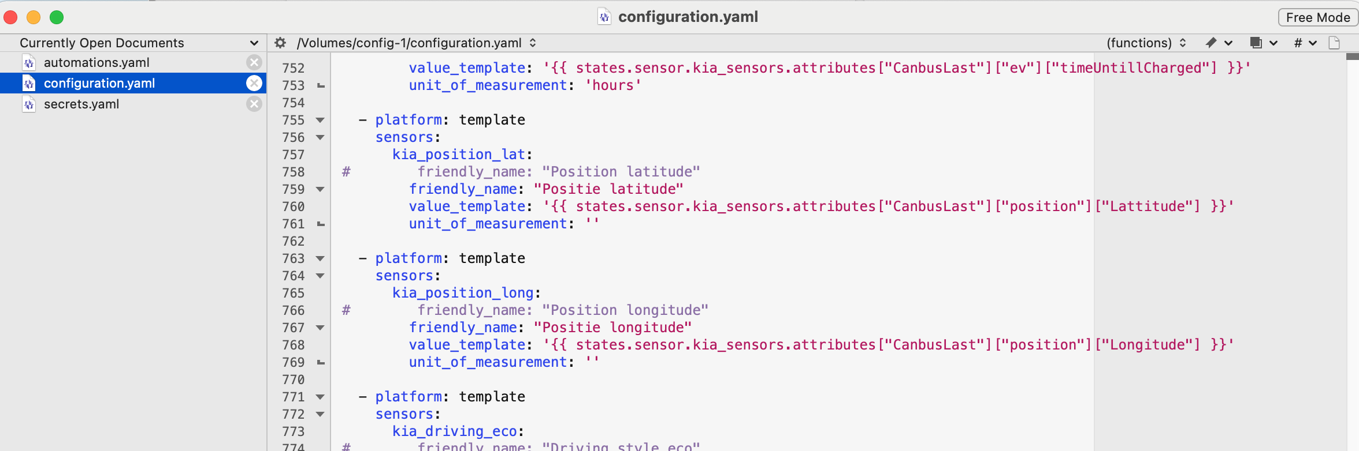Open the gear settings menu in navigation bar
This screenshot has width=1359, height=451.
280,43
